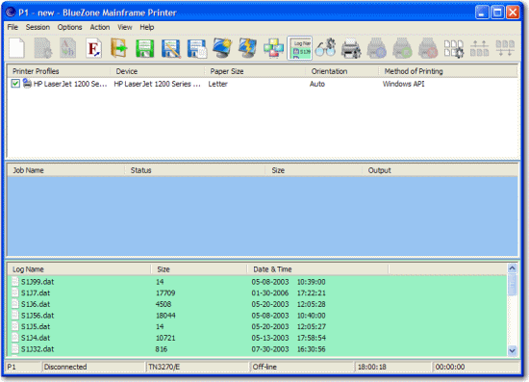The width and height of the screenshot is (529, 382).
Task: Click the Method of Printing column header
Action: [x=447, y=71]
